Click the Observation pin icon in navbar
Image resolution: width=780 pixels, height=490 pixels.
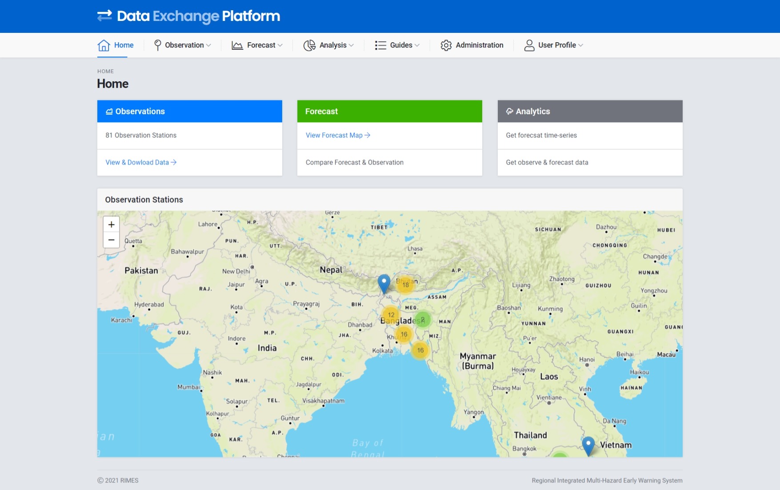click(x=157, y=45)
